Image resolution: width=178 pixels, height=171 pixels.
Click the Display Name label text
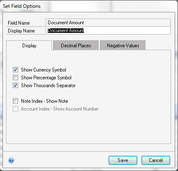[x=21, y=31]
